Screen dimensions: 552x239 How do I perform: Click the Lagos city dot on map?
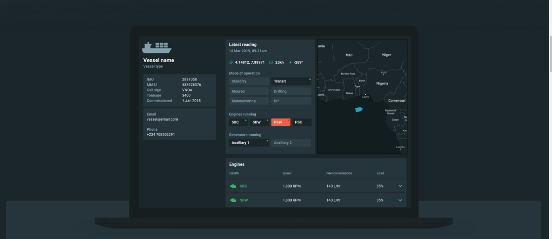click(365, 94)
